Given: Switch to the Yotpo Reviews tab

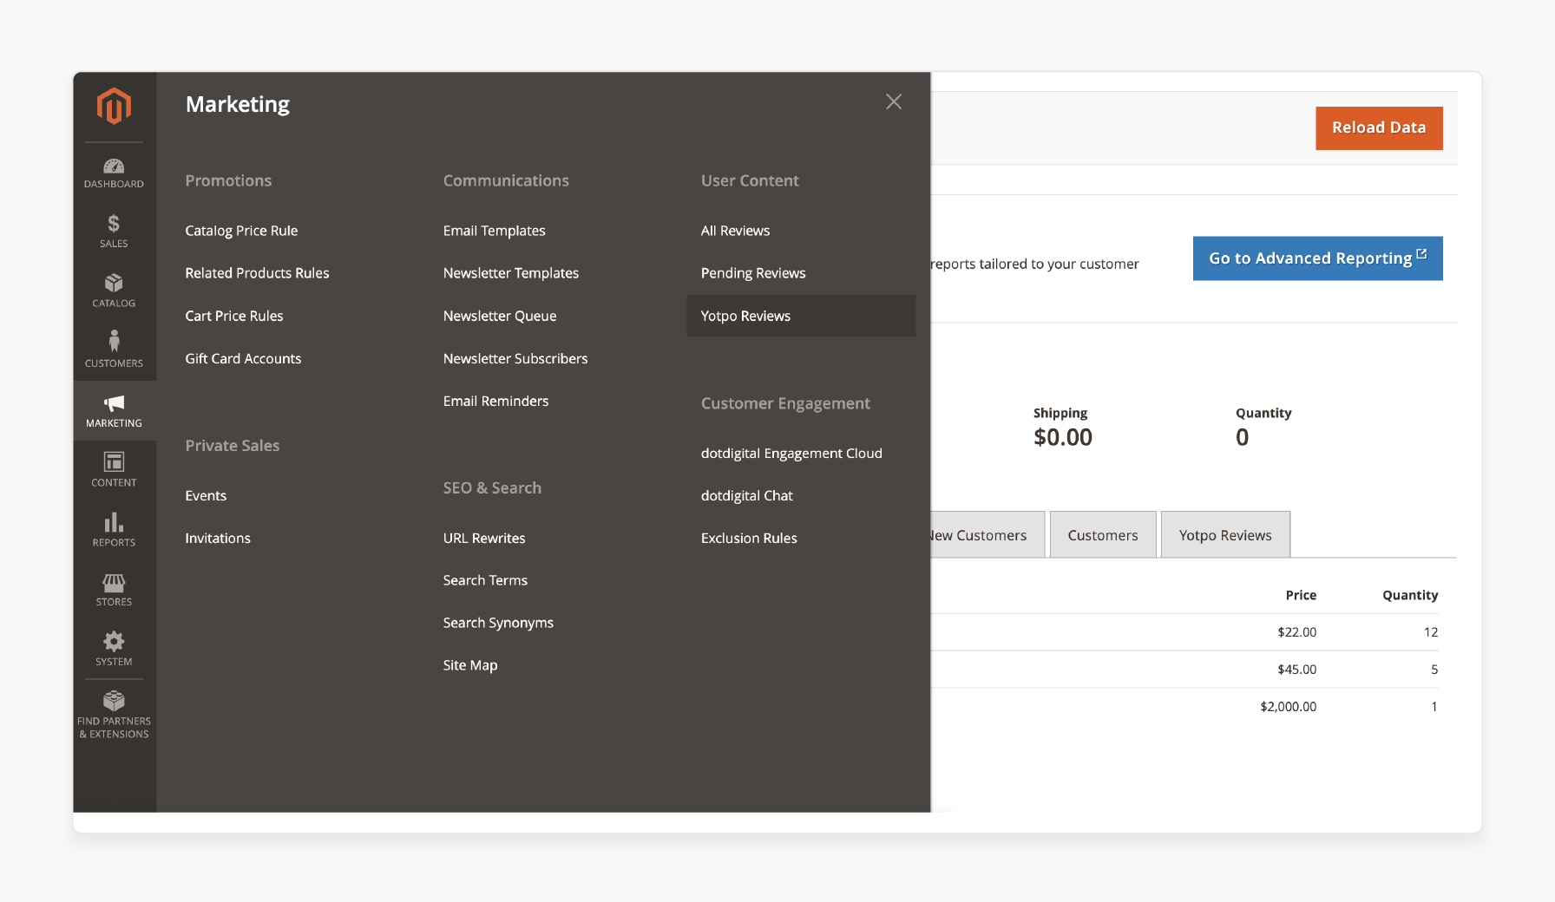Looking at the screenshot, I should pos(1225,535).
